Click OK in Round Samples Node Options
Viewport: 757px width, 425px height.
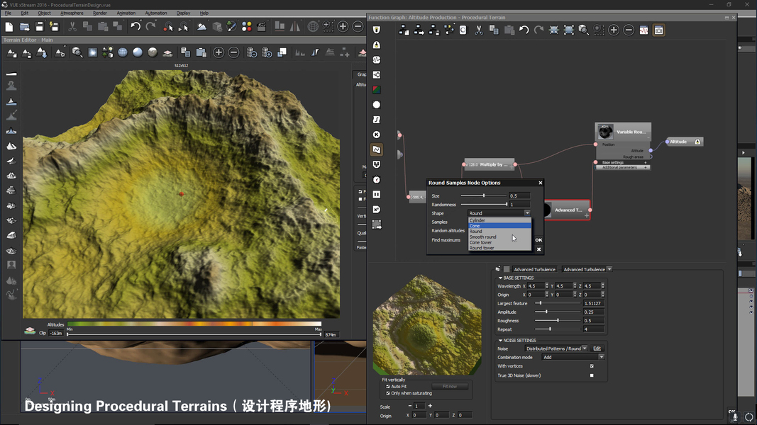(x=538, y=240)
